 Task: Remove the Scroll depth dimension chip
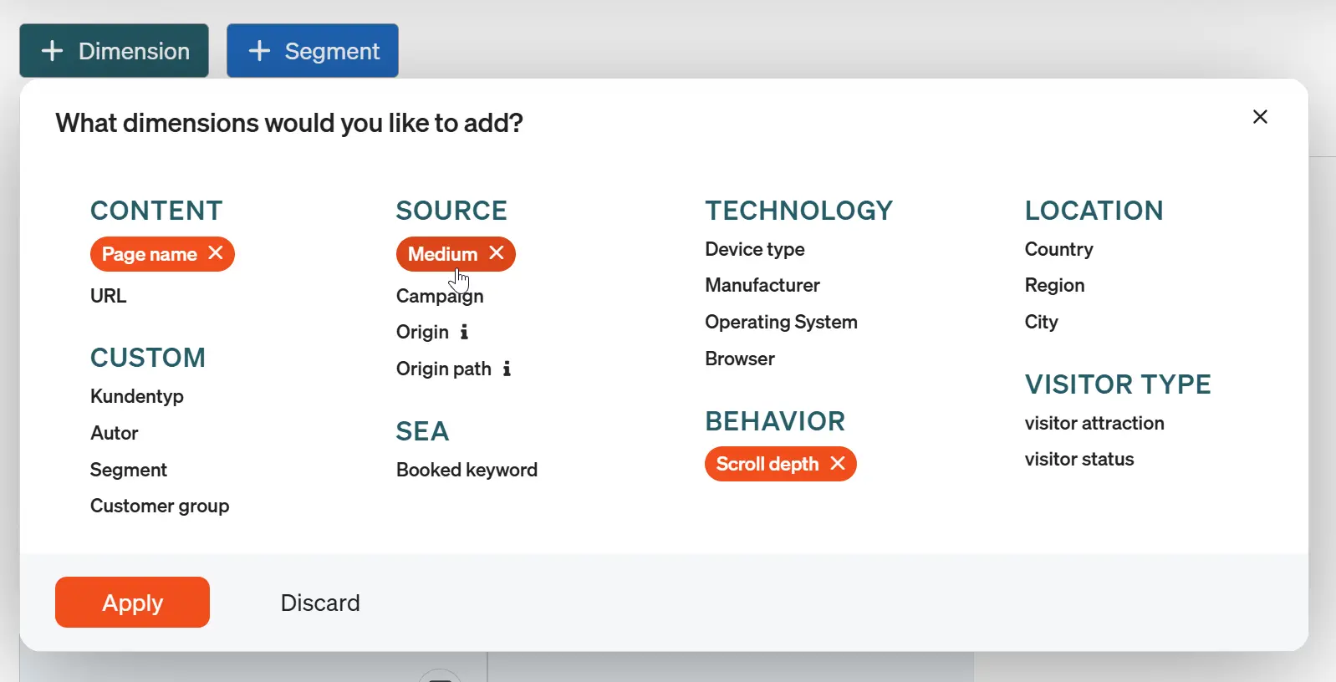click(838, 464)
